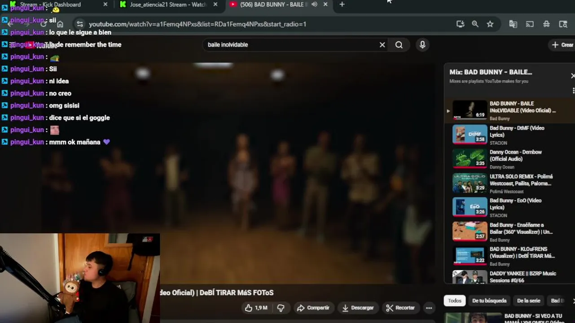This screenshot has width=575, height=323.
Task: Open Danny Ocean - Dembow thumbnail
Action: [x=470, y=159]
